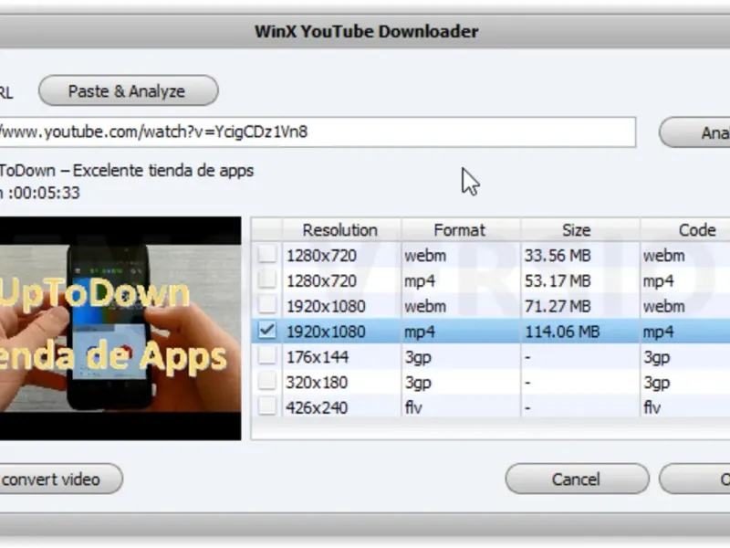Click the duration text 00:05:33
The image size is (730, 548).
[47, 193]
